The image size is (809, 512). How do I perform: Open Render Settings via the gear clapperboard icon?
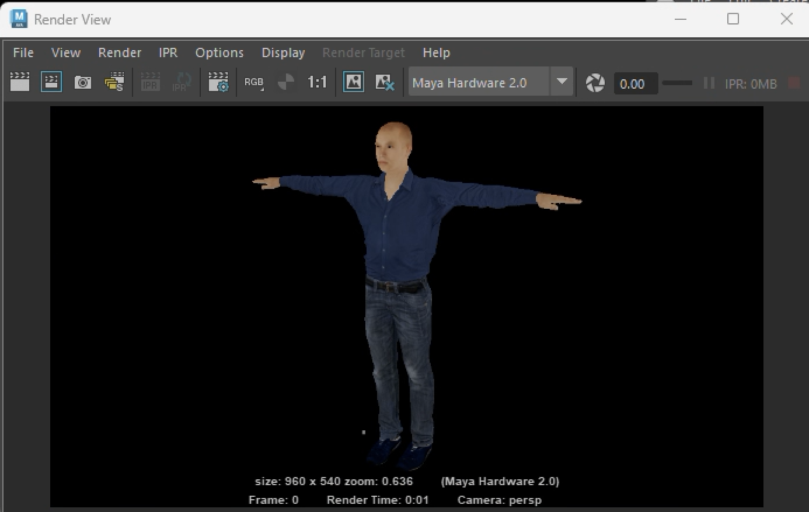point(218,83)
